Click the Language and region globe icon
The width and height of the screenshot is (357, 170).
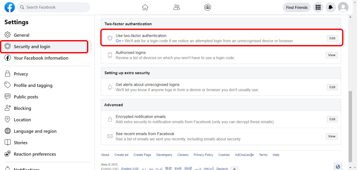click(8, 131)
